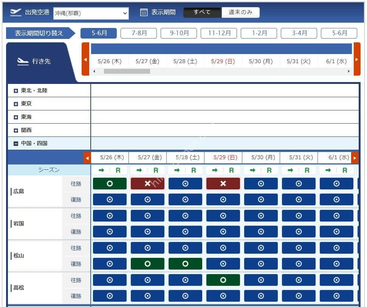Select 高松 復路 on 6/1
The height and width of the screenshot is (307, 367).
click(336, 296)
